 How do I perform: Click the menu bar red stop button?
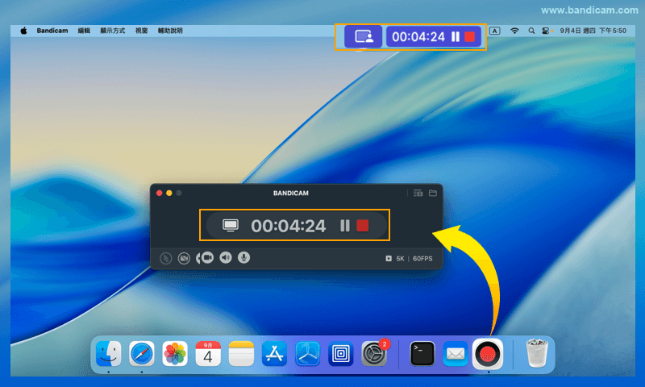coord(470,36)
